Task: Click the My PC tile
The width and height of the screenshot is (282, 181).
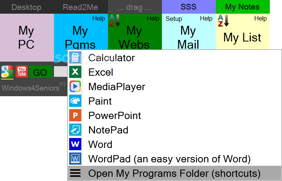Action: 27,37
